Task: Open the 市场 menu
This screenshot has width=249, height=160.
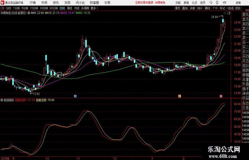Action: pos(44,3)
